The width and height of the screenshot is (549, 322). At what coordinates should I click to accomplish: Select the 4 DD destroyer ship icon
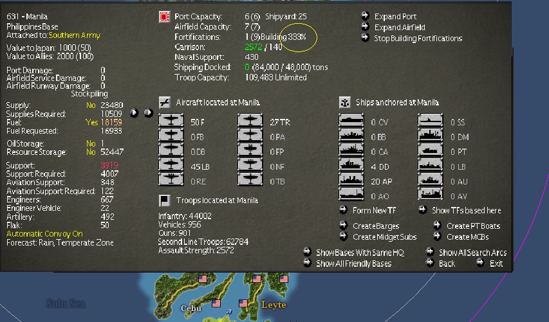(351, 165)
